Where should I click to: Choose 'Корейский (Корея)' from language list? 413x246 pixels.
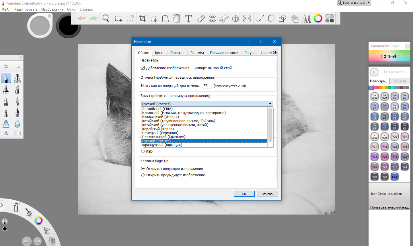204,129
